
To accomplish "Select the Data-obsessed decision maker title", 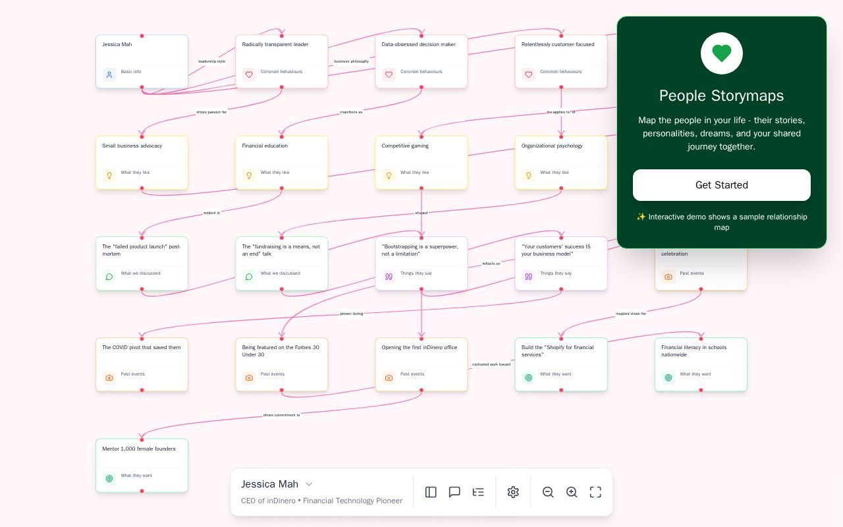I will click(419, 45).
